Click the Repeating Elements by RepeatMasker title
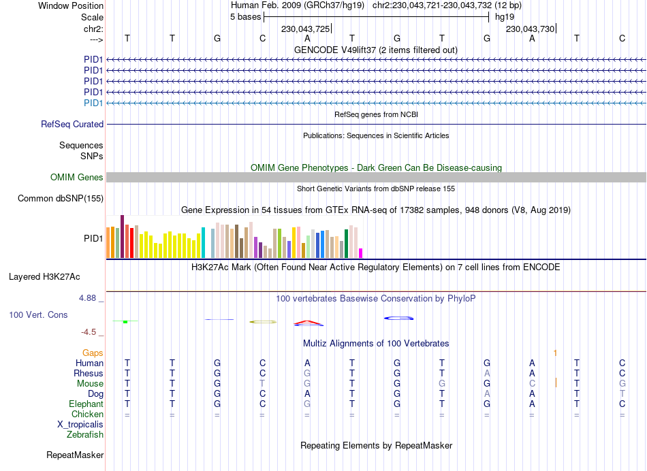The height and width of the screenshot is (471, 647). click(x=376, y=446)
